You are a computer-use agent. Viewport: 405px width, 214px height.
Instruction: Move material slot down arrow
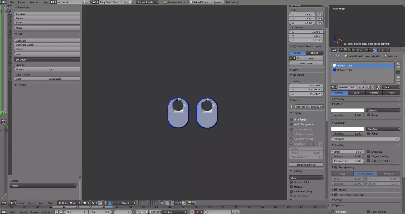(x=398, y=81)
